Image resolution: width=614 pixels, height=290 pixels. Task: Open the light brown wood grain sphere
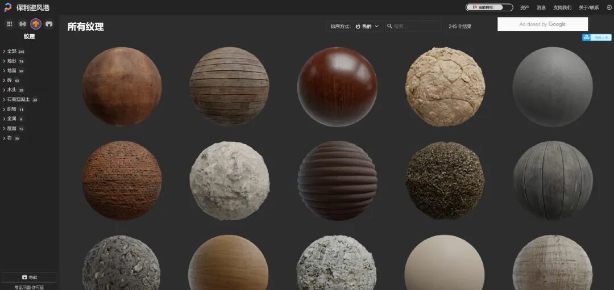(229, 263)
